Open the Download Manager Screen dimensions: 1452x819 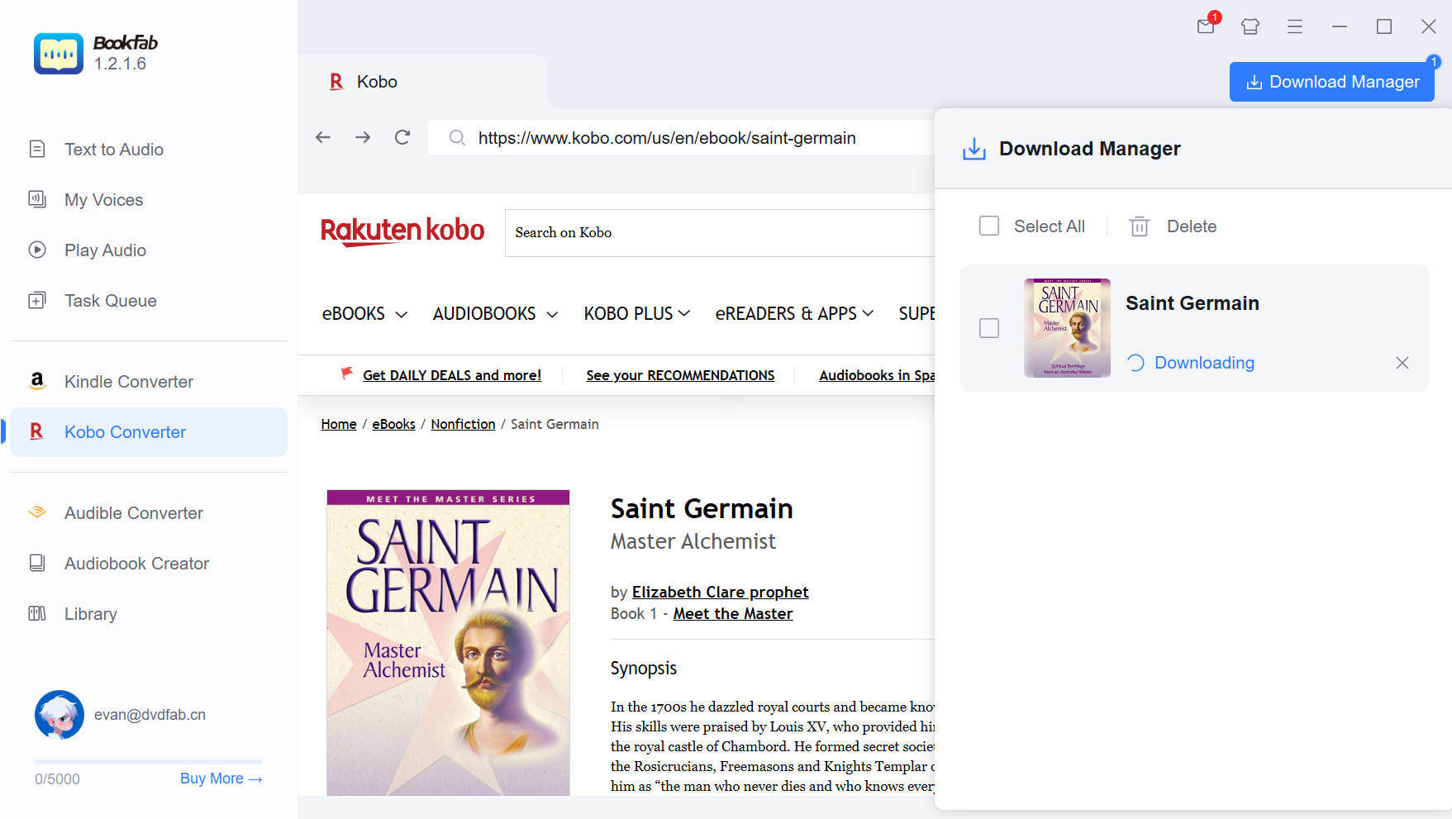click(x=1331, y=81)
